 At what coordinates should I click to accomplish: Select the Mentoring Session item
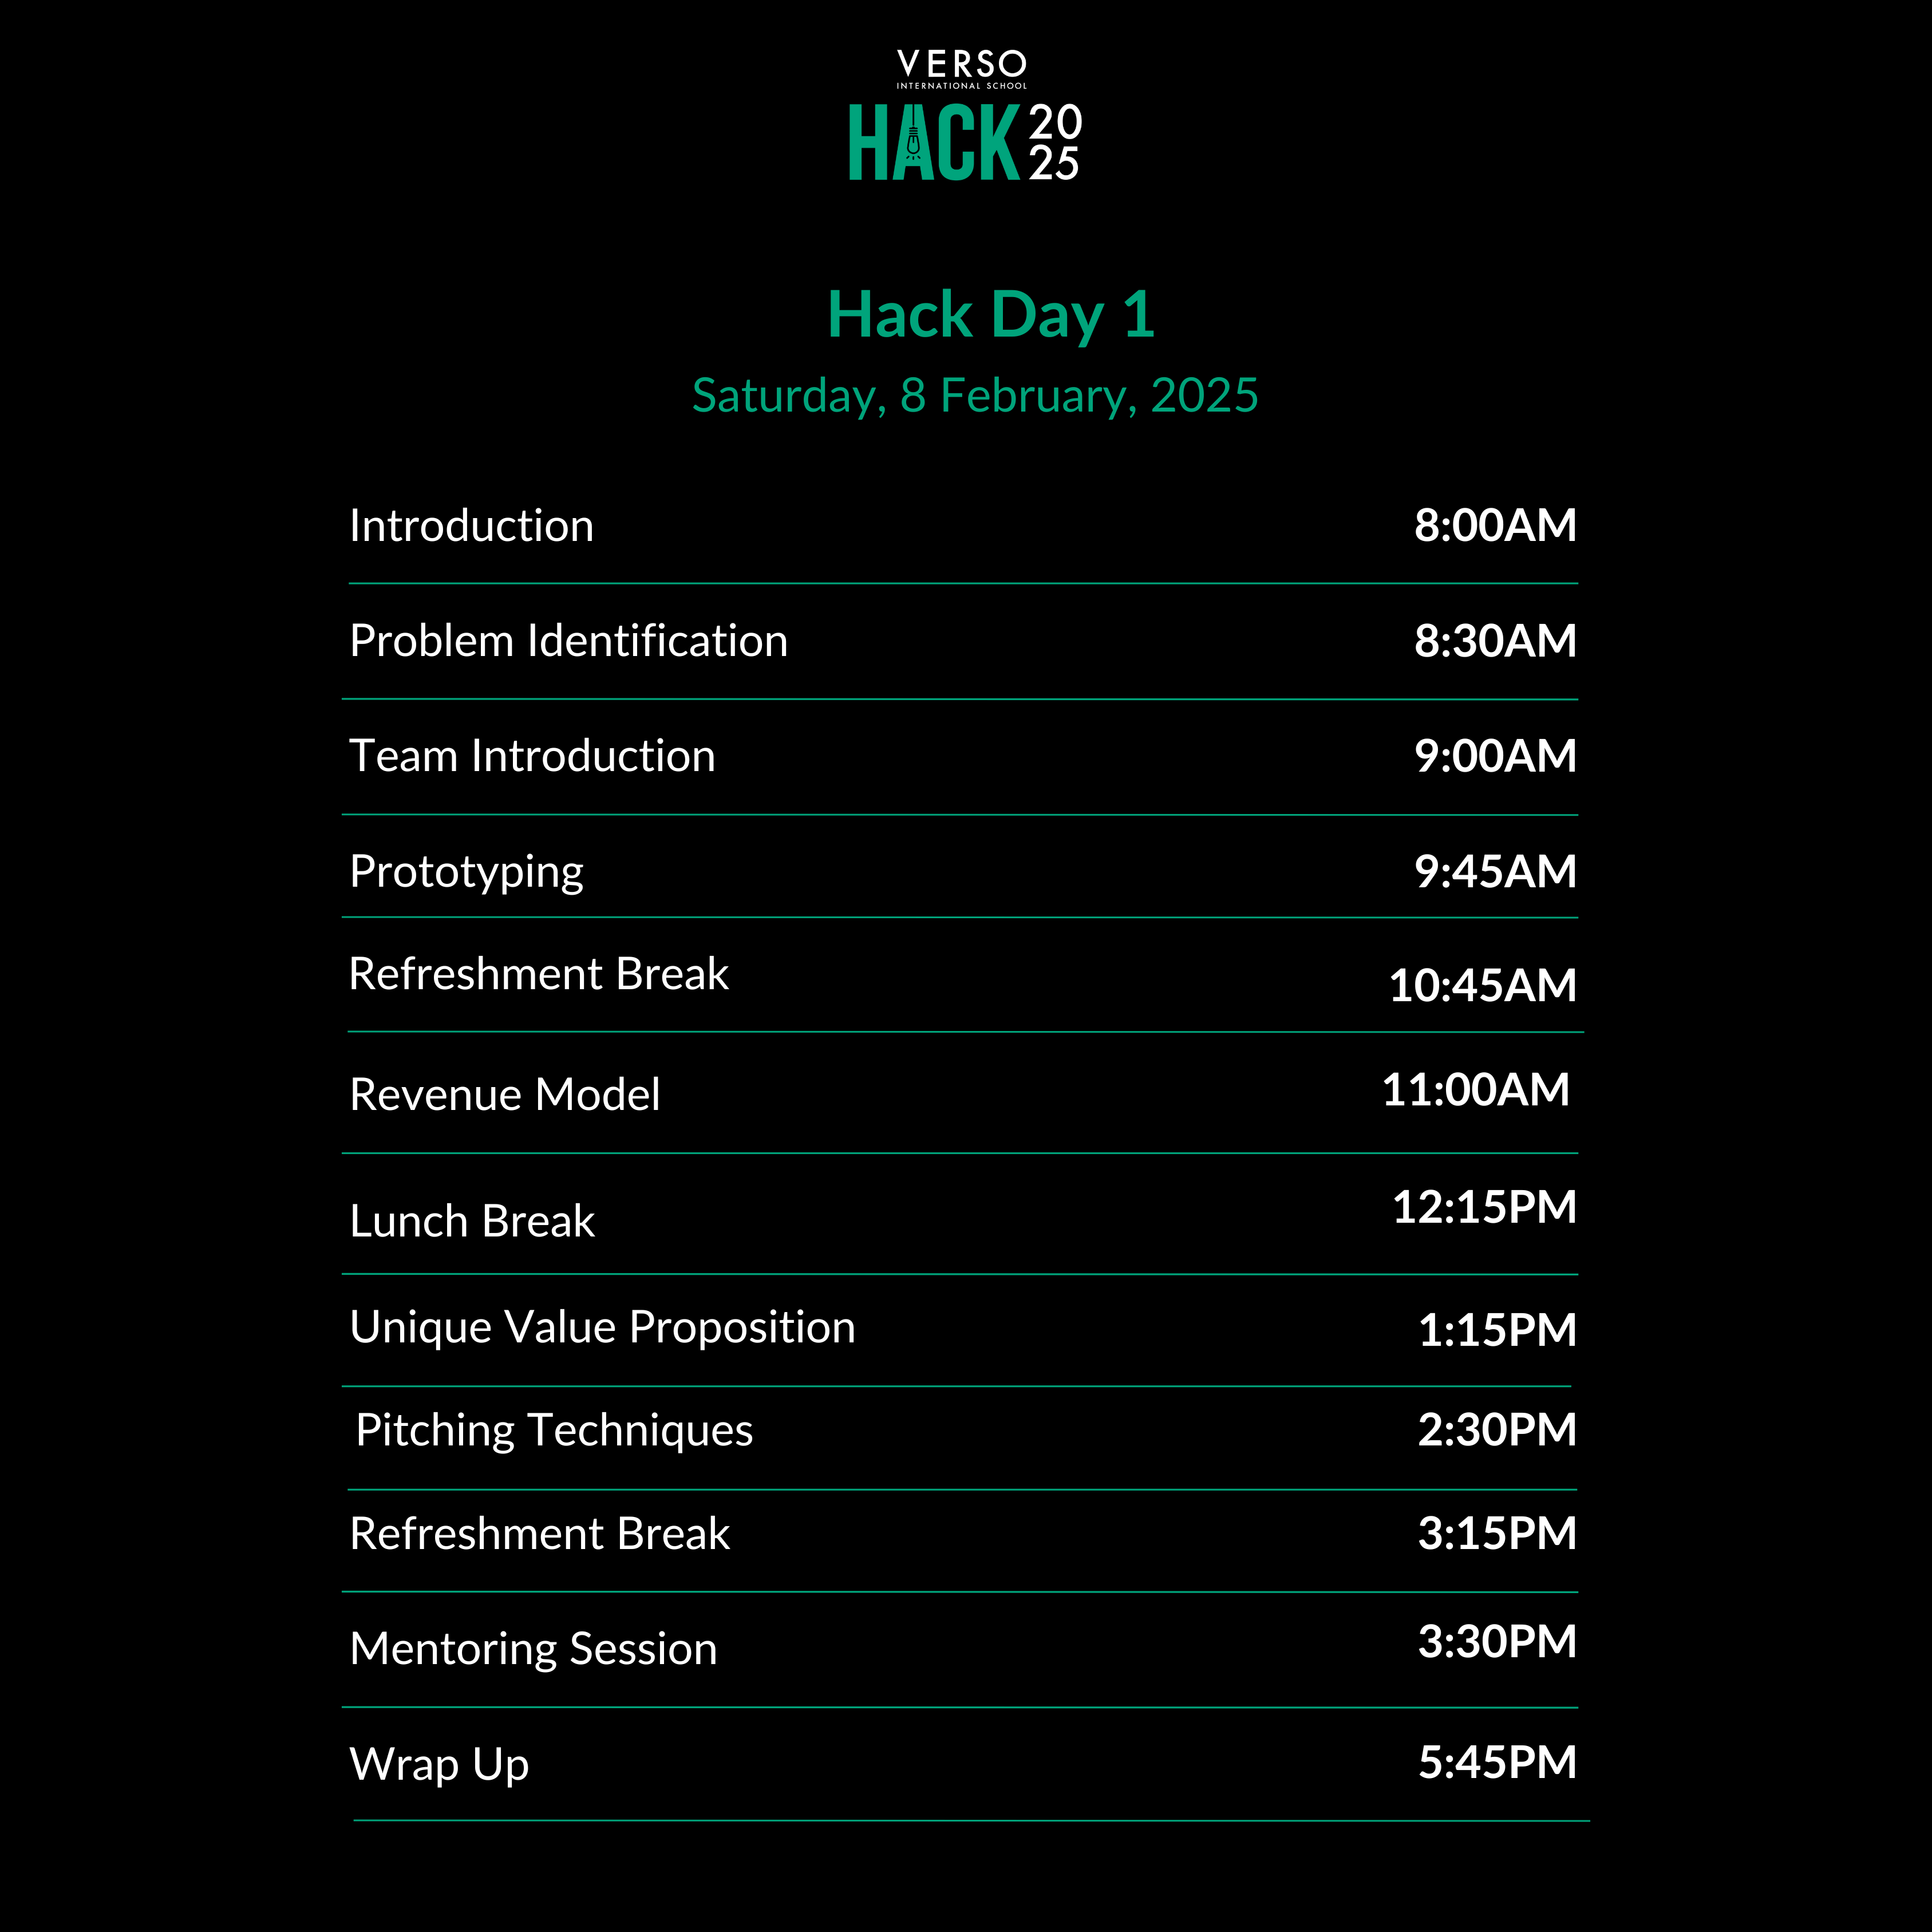533,1650
